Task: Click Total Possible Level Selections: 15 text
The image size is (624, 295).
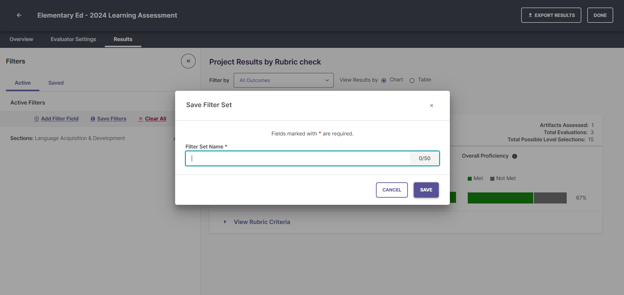Action: click(x=551, y=140)
